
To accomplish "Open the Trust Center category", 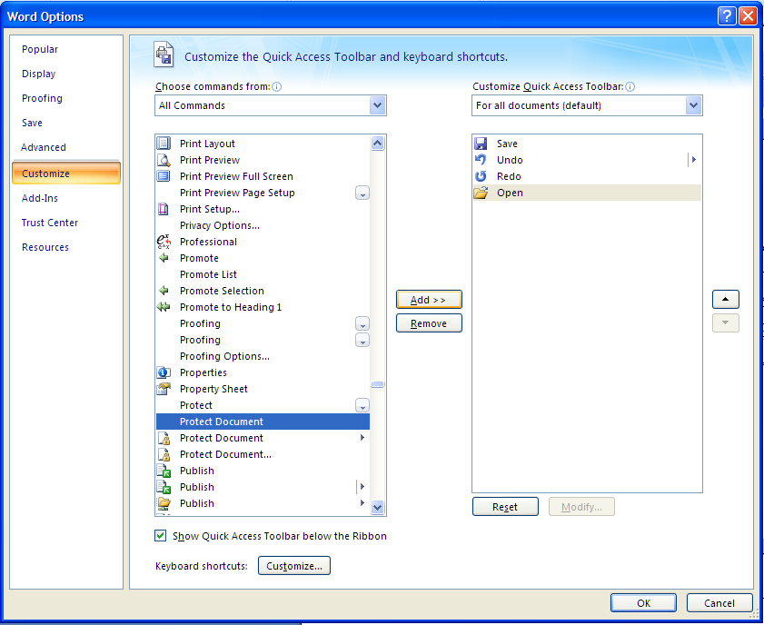I will tap(50, 223).
